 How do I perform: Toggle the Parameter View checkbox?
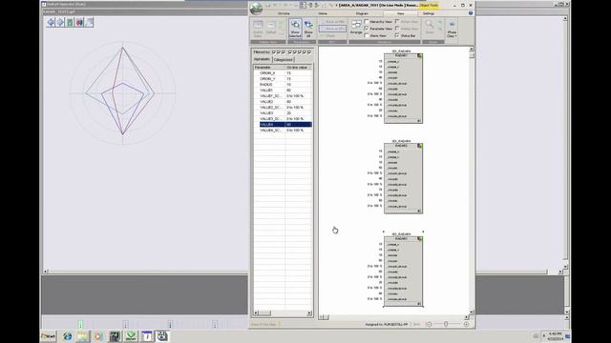(367, 29)
